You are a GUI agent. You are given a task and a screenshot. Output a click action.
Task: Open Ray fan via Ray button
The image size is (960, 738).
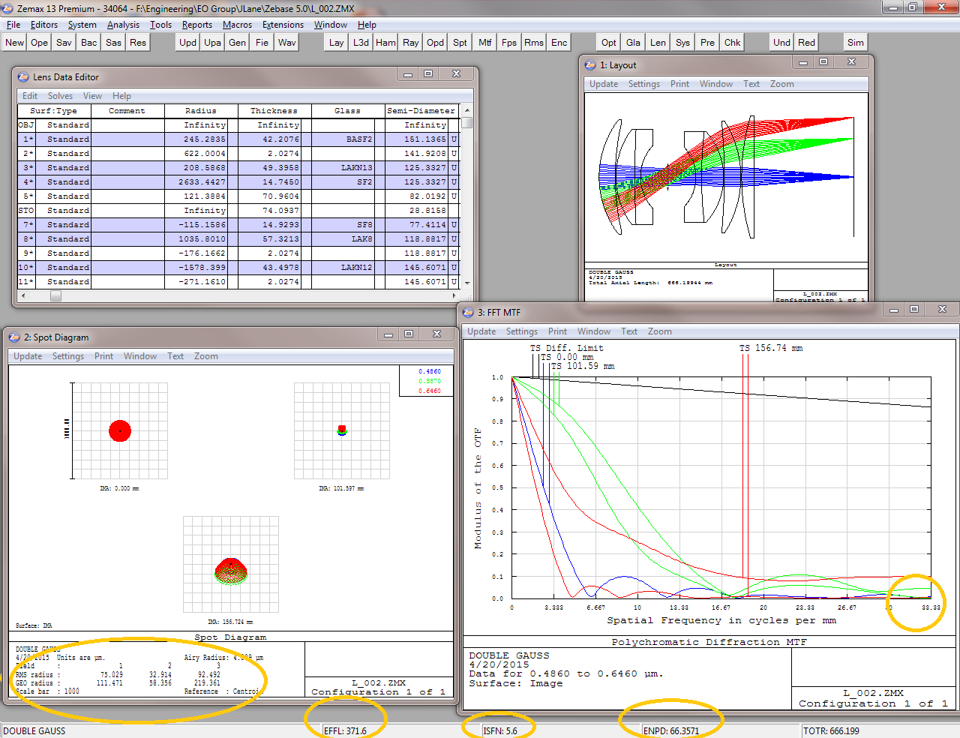(x=410, y=43)
